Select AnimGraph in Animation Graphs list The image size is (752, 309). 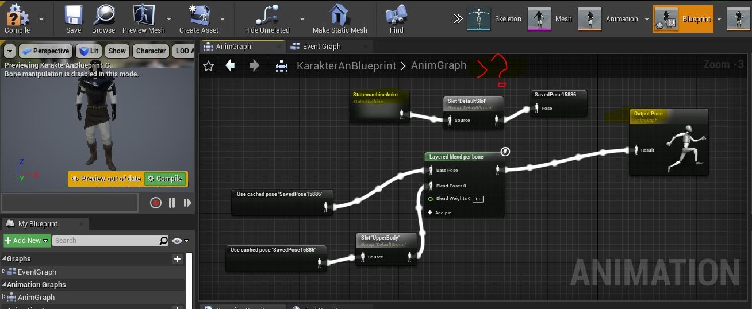pyautogui.click(x=36, y=297)
